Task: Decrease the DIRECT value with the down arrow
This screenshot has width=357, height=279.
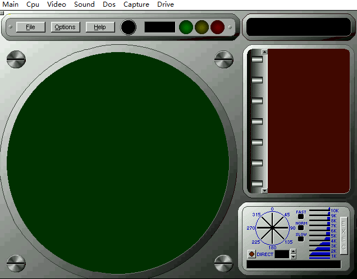Action: (293, 257)
